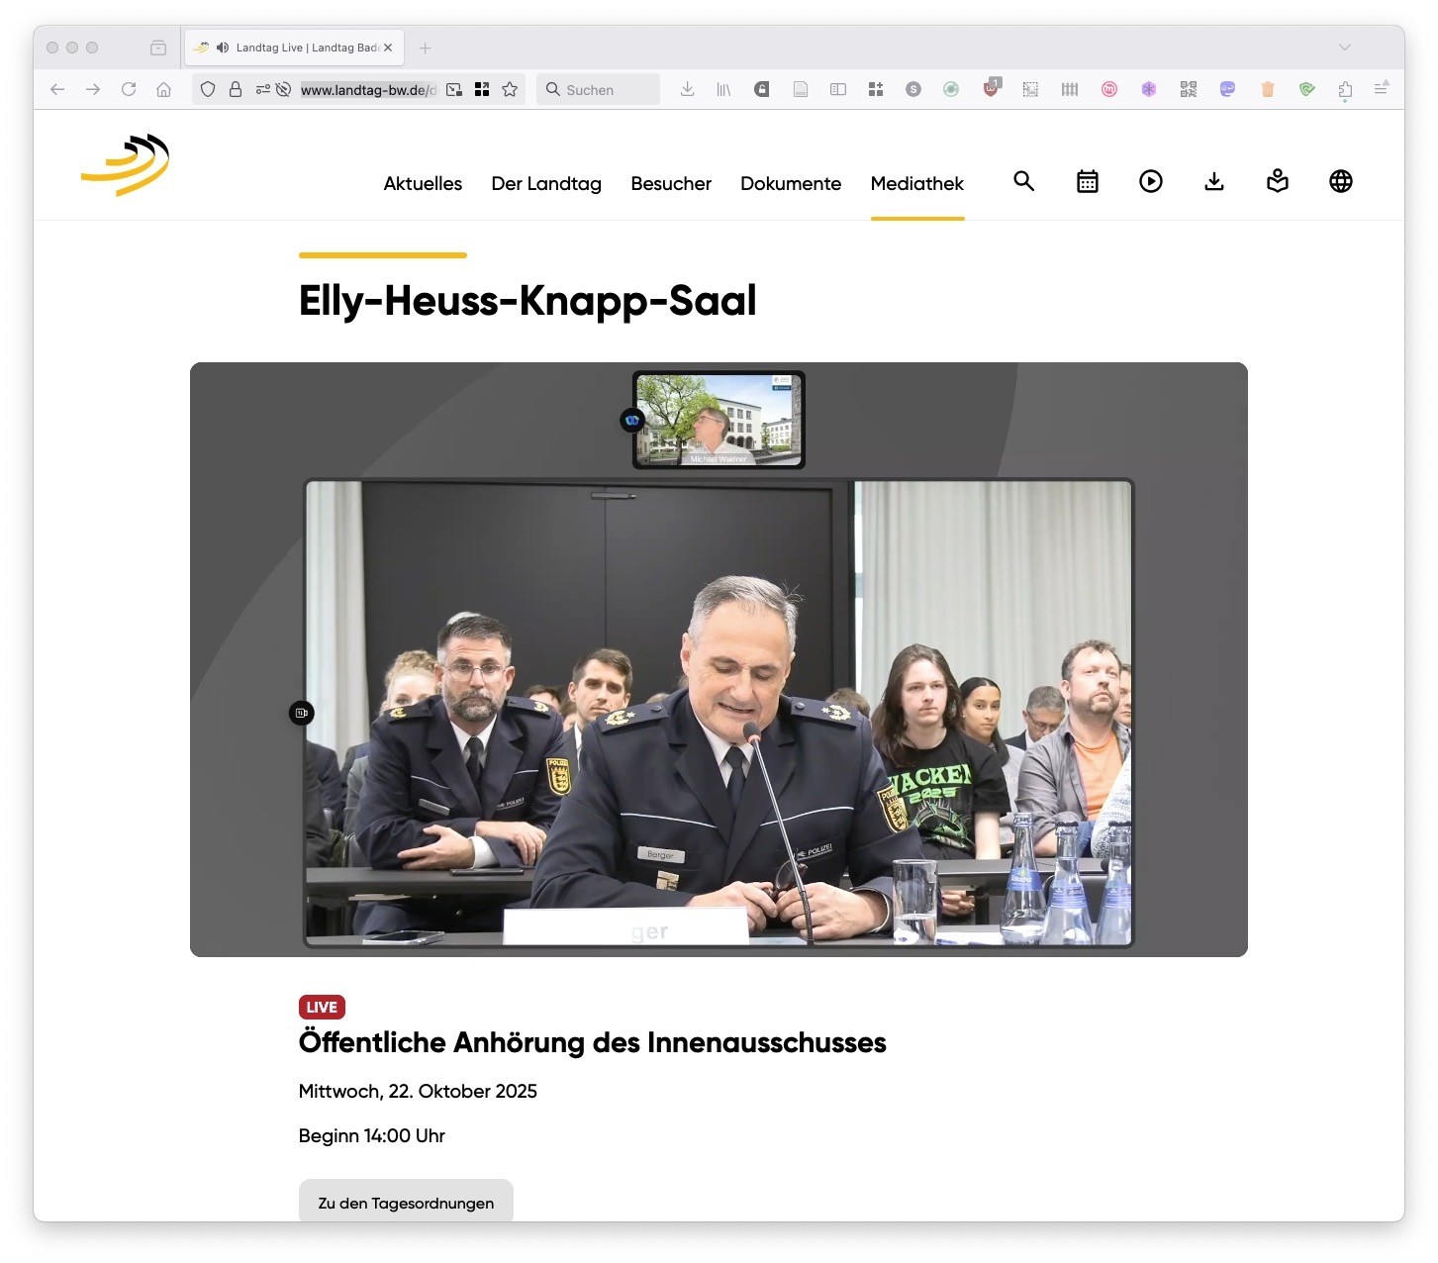The width and height of the screenshot is (1438, 1263).
Task: Change language via the globe icon
Action: (x=1340, y=182)
